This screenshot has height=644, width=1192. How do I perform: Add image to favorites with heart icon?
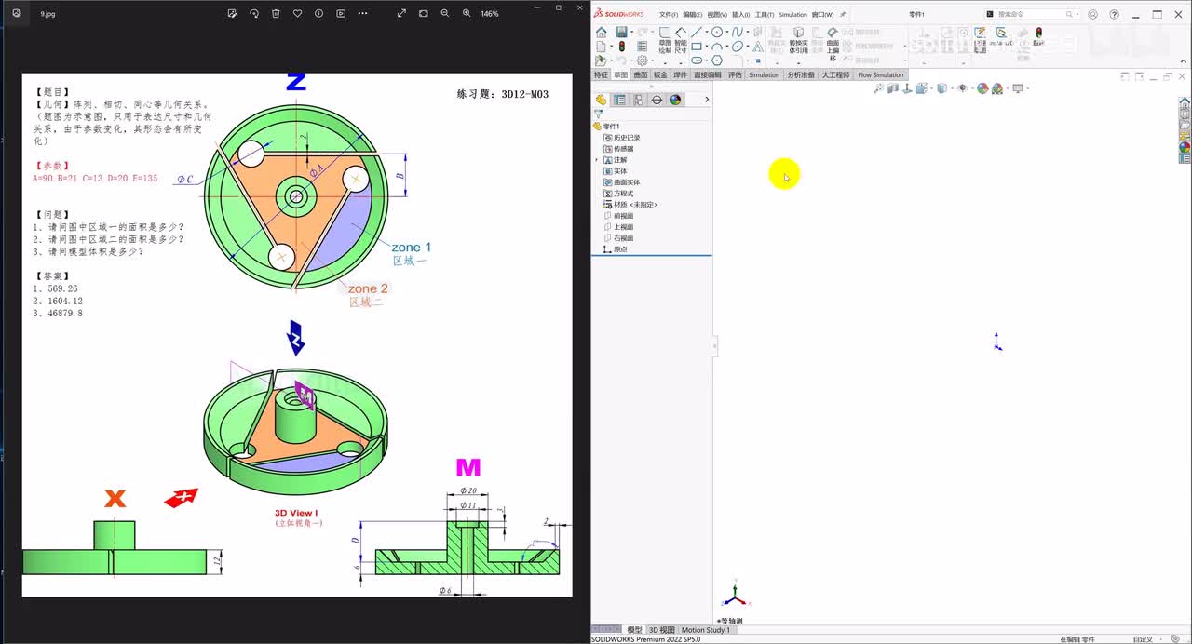pyautogui.click(x=297, y=14)
